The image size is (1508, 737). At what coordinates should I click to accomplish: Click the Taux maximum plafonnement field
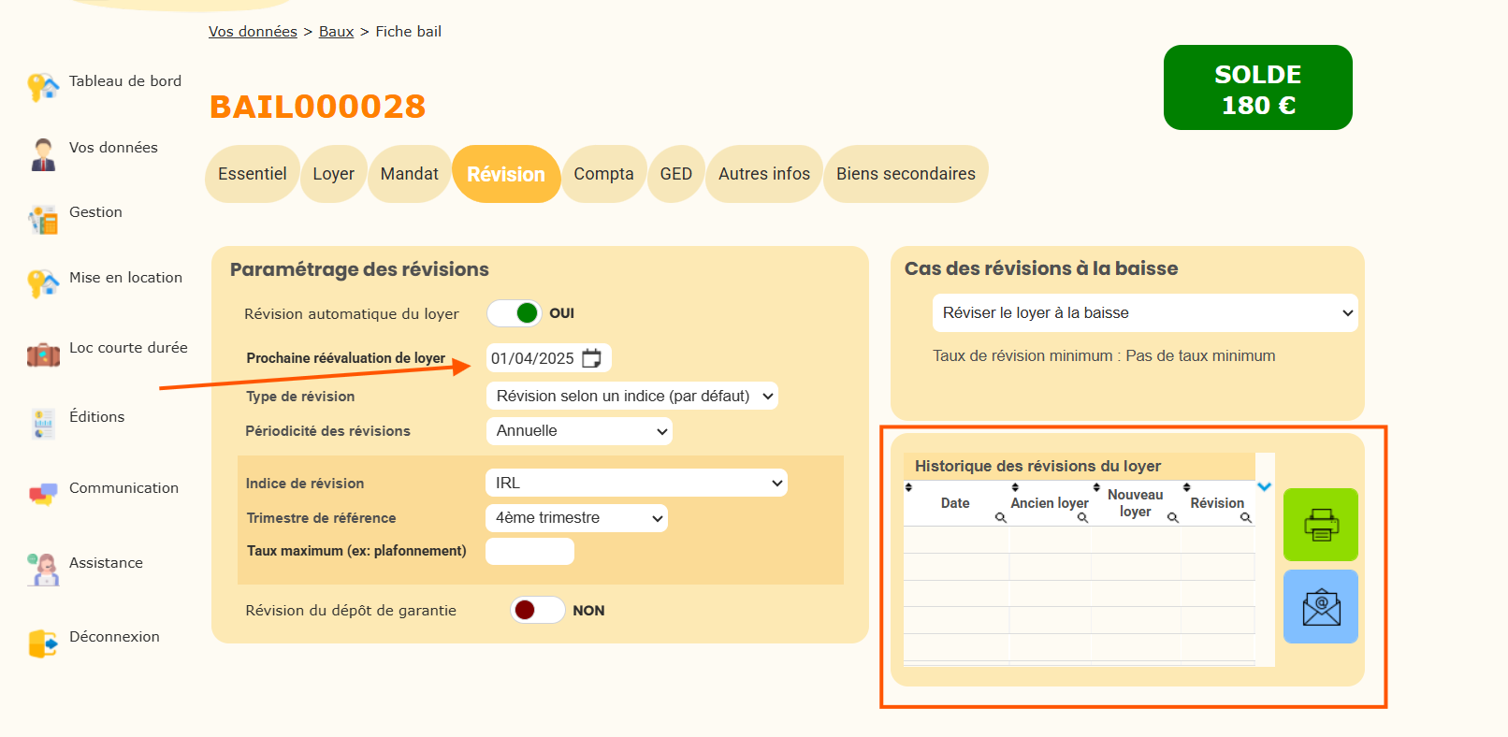(x=529, y=552)
